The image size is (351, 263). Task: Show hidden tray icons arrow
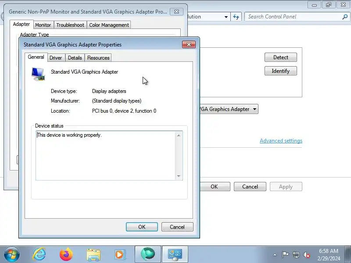pos(275,255)
